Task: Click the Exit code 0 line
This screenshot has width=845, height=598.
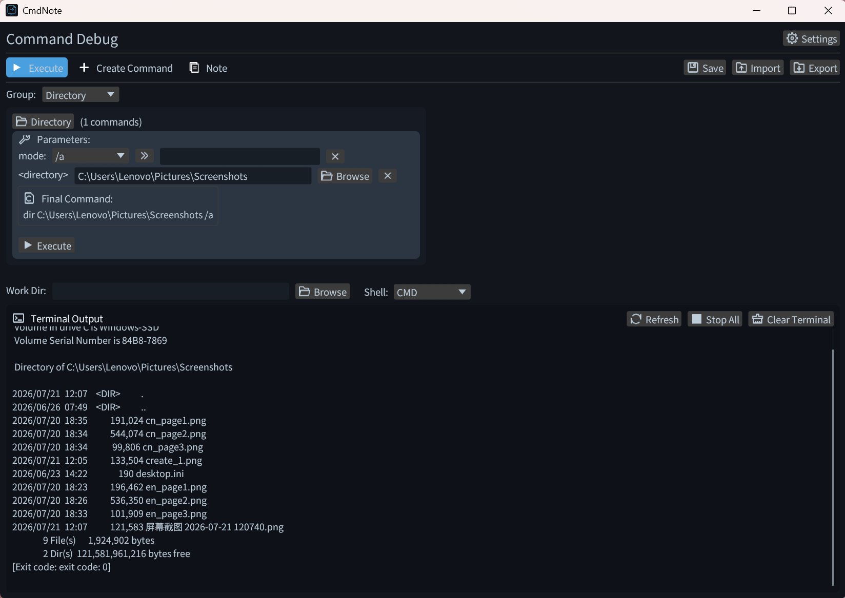Action: (x=62, y=567)
